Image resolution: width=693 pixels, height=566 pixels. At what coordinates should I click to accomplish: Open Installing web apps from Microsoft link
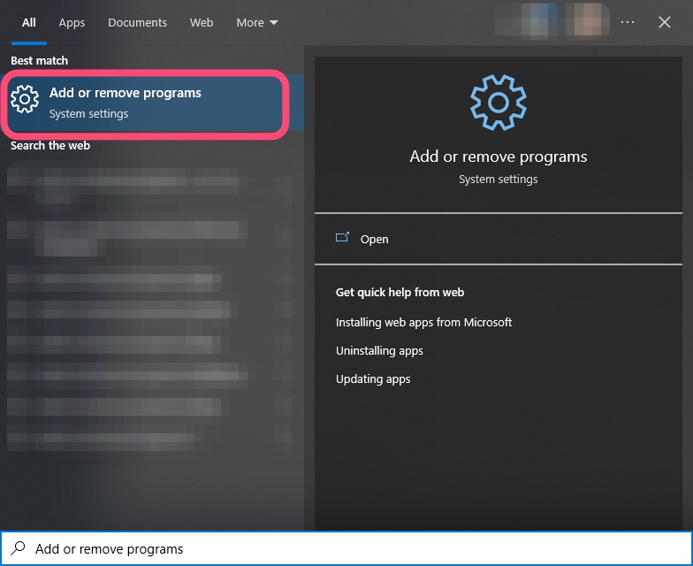[423, 322]
